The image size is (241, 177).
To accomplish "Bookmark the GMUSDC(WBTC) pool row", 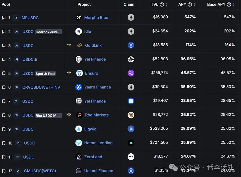I will pyautogui.click(x=4, y=171).
